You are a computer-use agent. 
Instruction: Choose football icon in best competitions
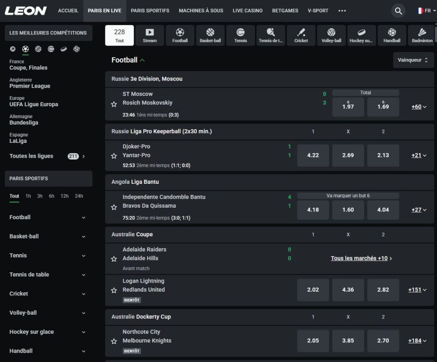pyautogui.click(x=25, y=49)
